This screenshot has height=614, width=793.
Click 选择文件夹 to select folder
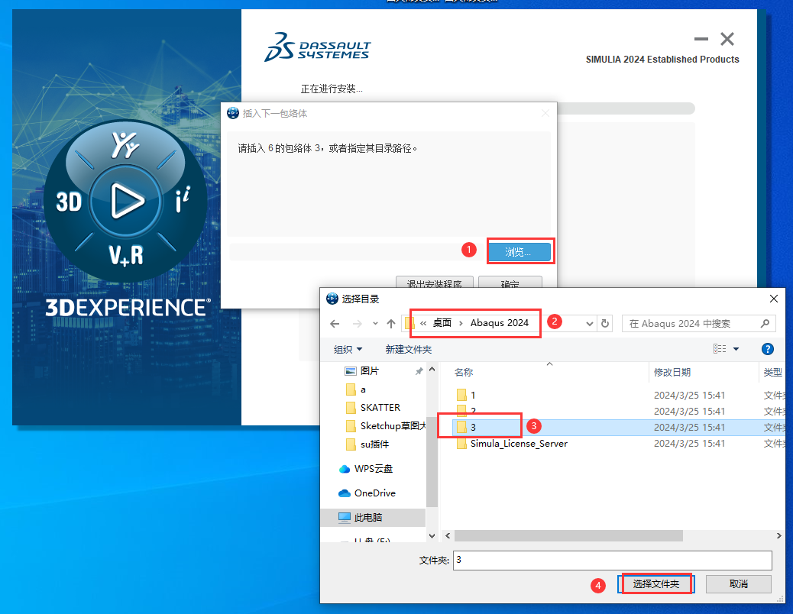pyautogui.click(x=656, y=584)
